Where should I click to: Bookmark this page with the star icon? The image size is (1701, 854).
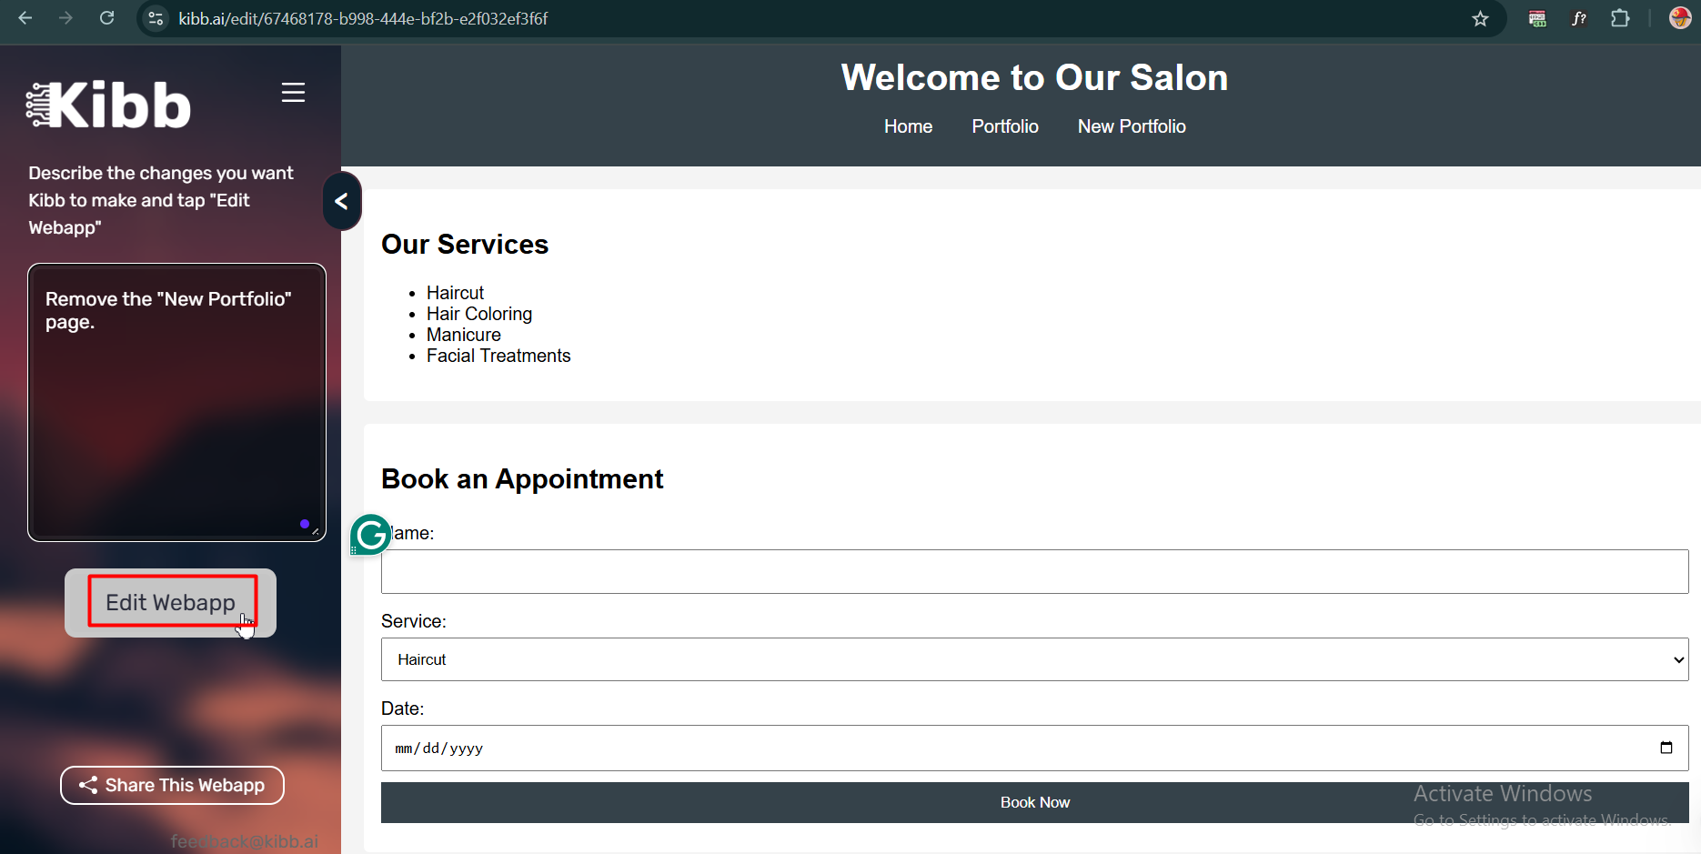click(1480, 18)
